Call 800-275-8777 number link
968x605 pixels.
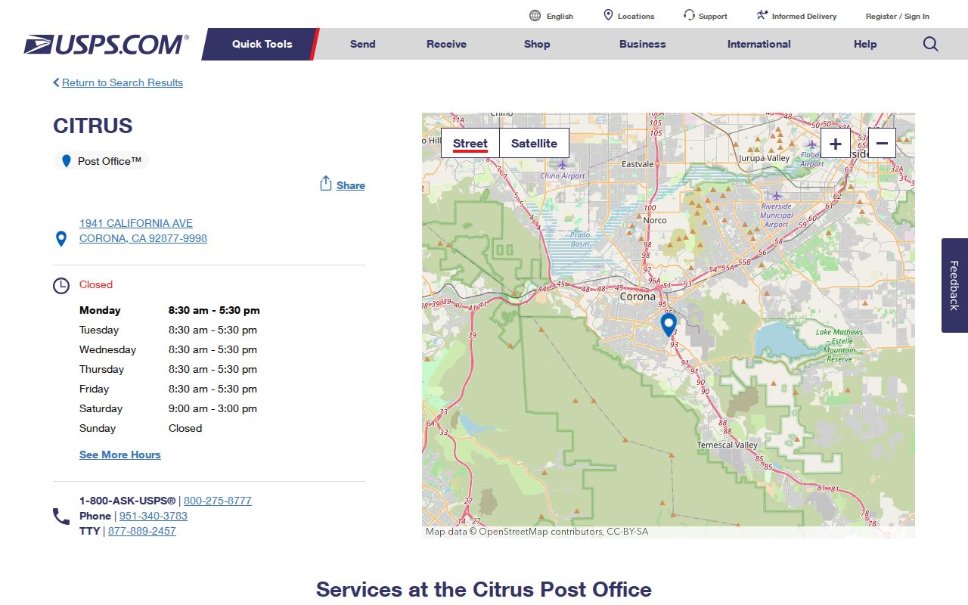(218, 501)
